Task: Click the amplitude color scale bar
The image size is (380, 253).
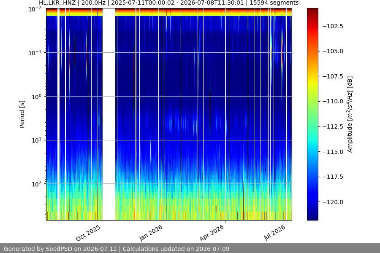Action: pyautogui.click(x=312, y=114)
